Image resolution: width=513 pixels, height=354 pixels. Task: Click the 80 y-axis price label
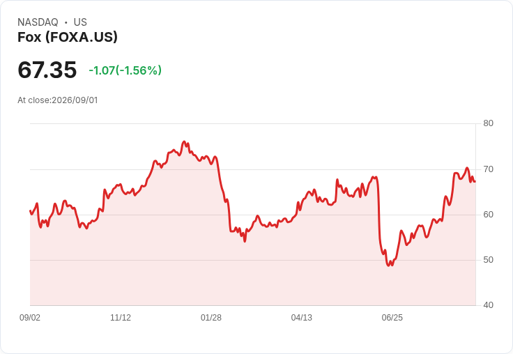[x=488, y=123]
